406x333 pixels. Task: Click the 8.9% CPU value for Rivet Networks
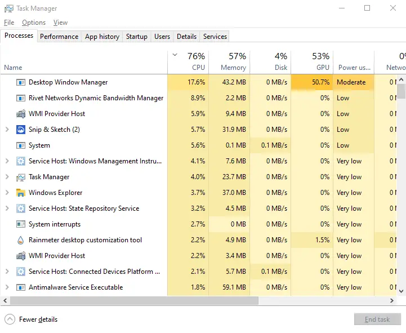coord(198,98)
